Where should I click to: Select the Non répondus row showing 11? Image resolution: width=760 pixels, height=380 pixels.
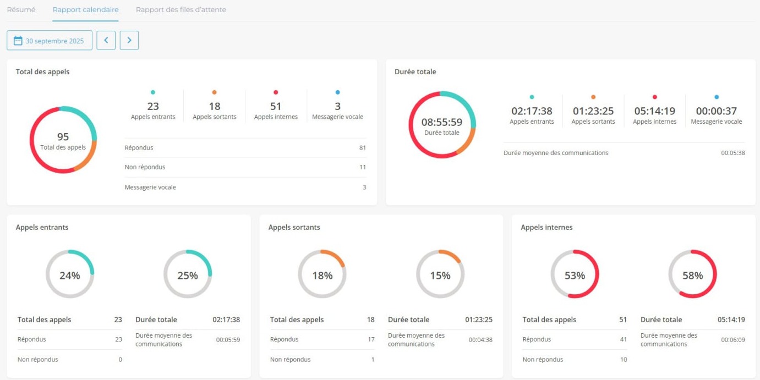point(245,167)
